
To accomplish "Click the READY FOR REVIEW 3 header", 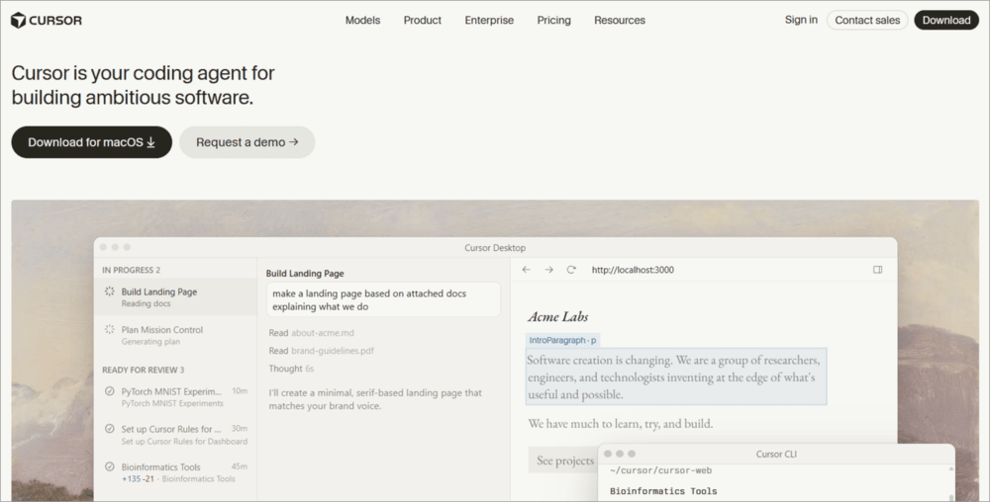I will [144, 370].
